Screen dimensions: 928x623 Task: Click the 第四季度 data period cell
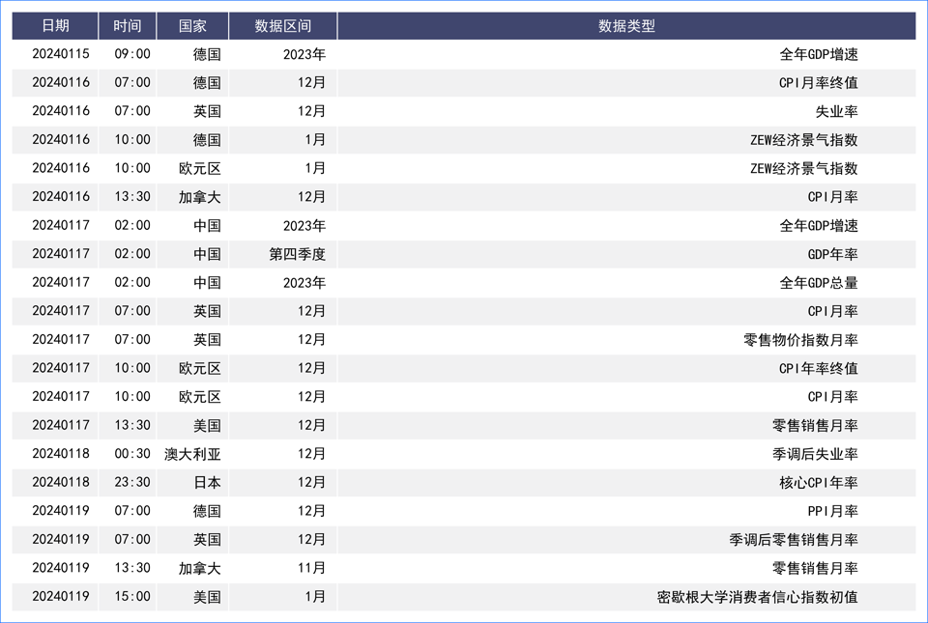[297, 255]
